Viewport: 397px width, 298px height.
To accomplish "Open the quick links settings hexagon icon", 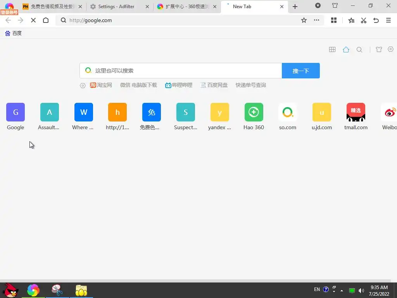I will point(83,86).
